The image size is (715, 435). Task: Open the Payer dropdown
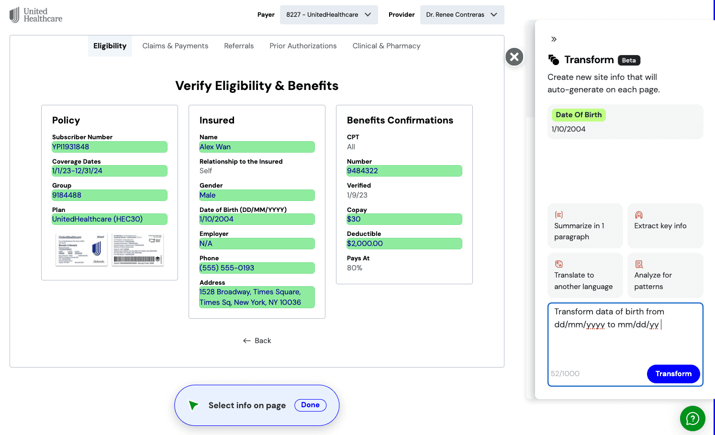(329, 15)
